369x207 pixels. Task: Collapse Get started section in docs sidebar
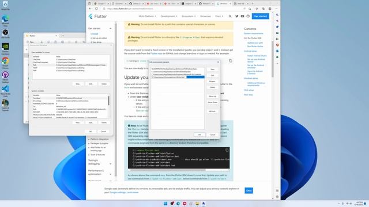[x=110, y=28]
